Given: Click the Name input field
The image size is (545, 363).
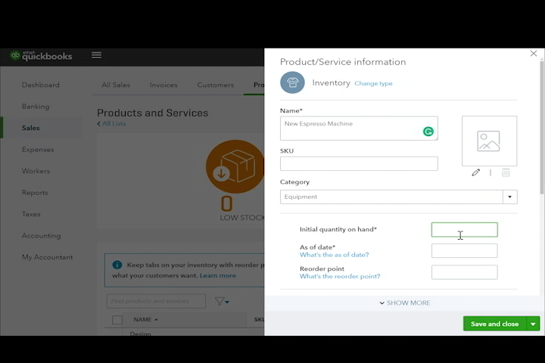Looking at the screenshot, I should point(359,129).
